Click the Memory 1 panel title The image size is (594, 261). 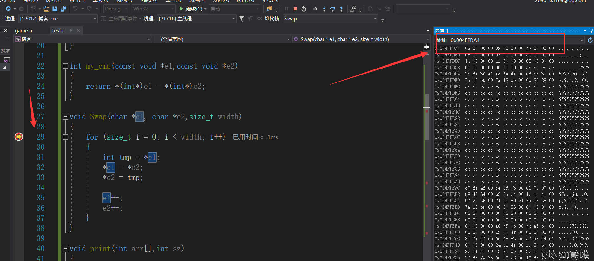442,31
